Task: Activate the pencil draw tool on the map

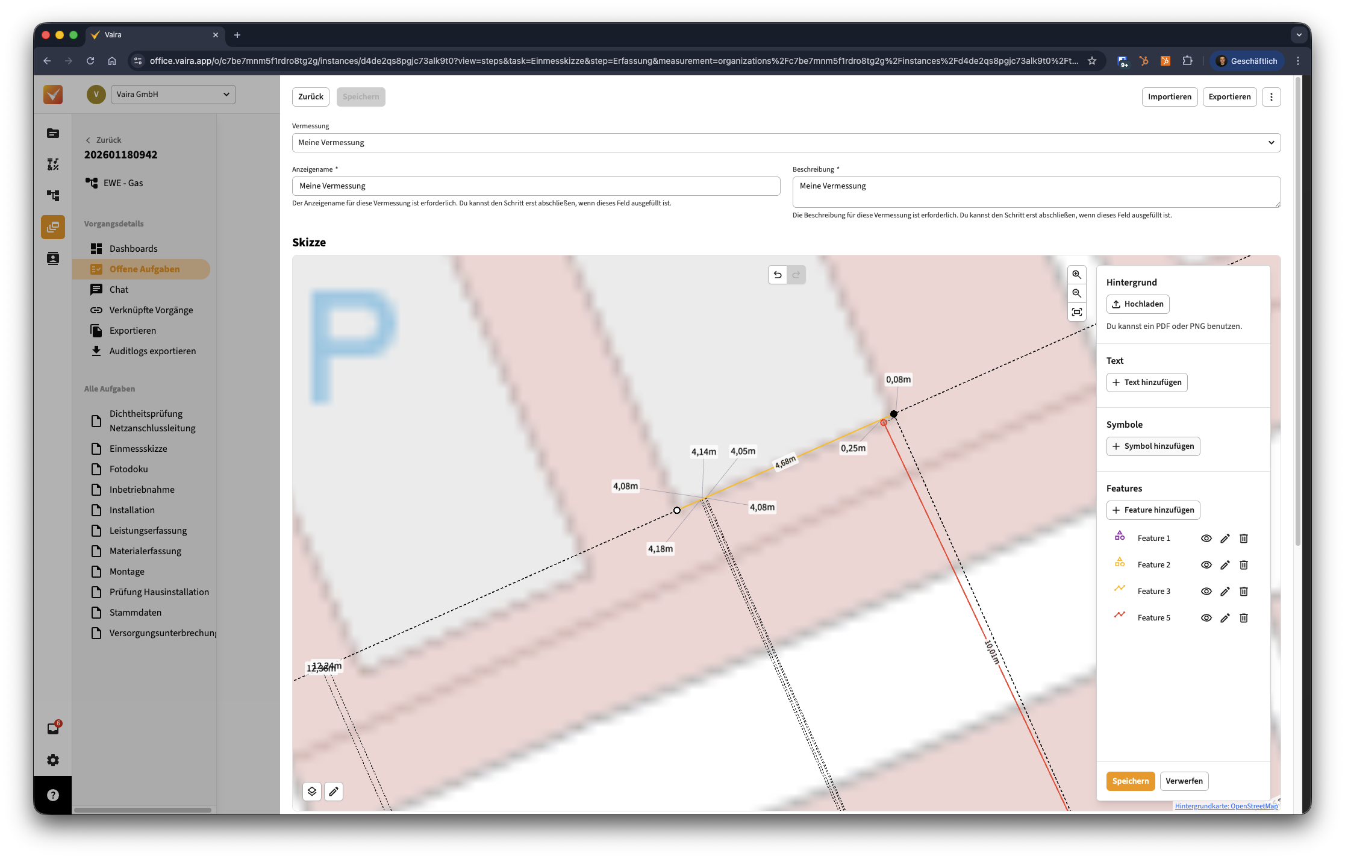Action: pyautogui.click(x=334, y=791)
